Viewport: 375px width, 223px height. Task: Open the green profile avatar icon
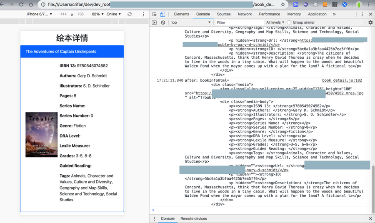(x=359, y=4)
